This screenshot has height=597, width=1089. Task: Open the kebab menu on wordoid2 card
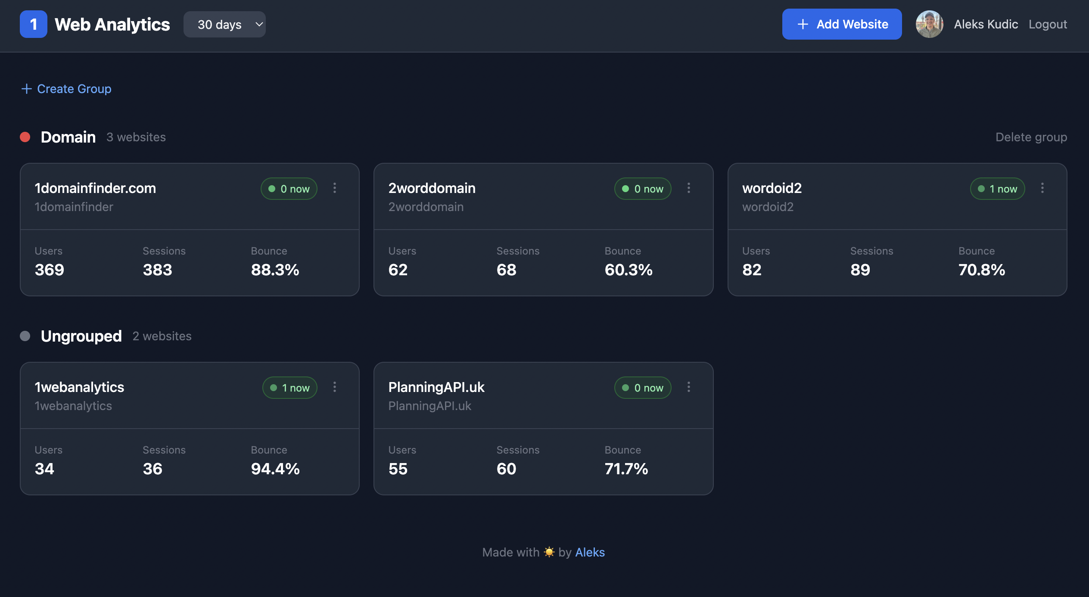pos(1042,188)
